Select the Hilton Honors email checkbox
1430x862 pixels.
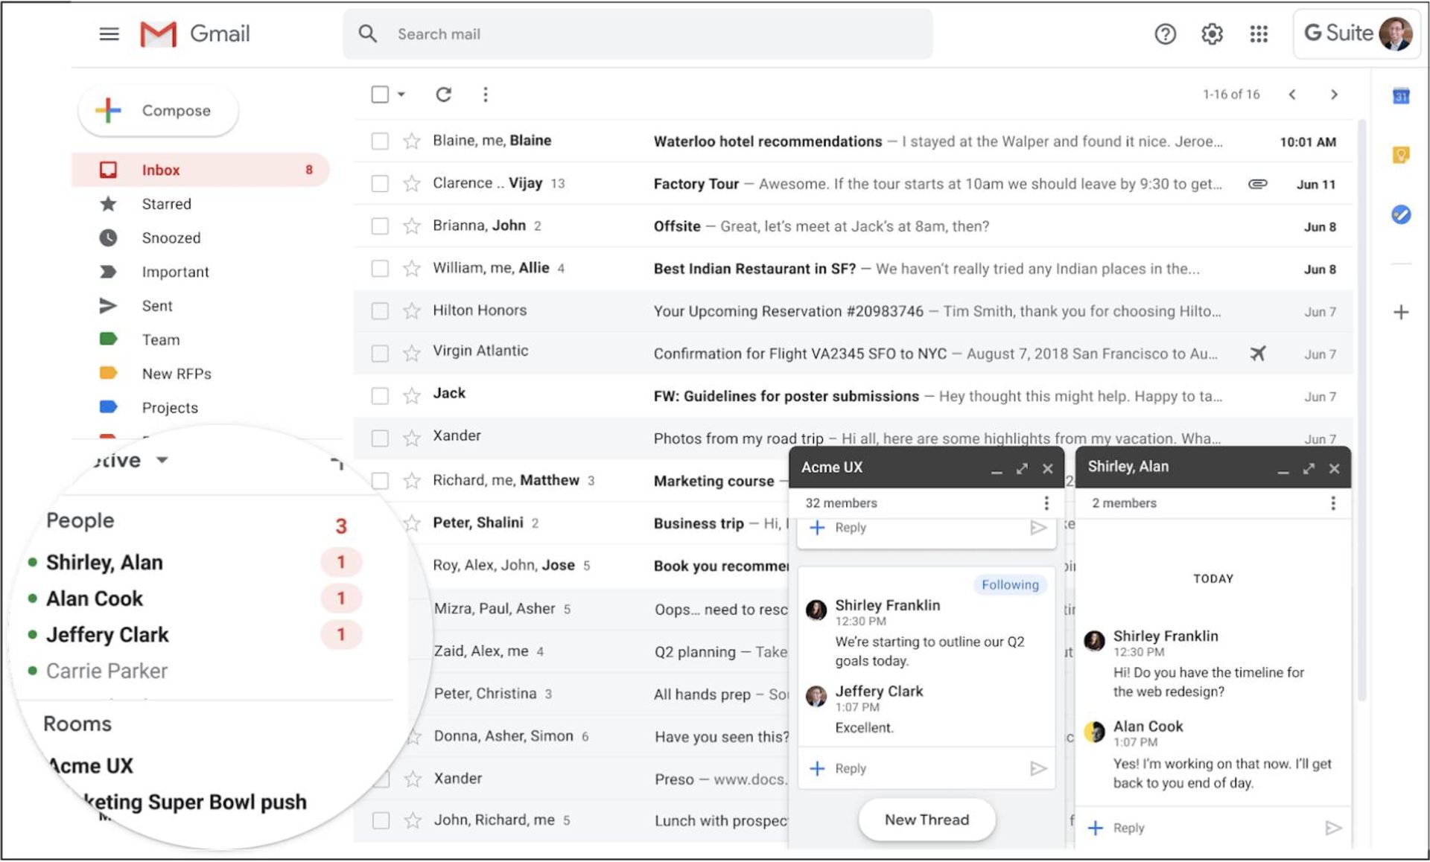[x=380, y=310]
